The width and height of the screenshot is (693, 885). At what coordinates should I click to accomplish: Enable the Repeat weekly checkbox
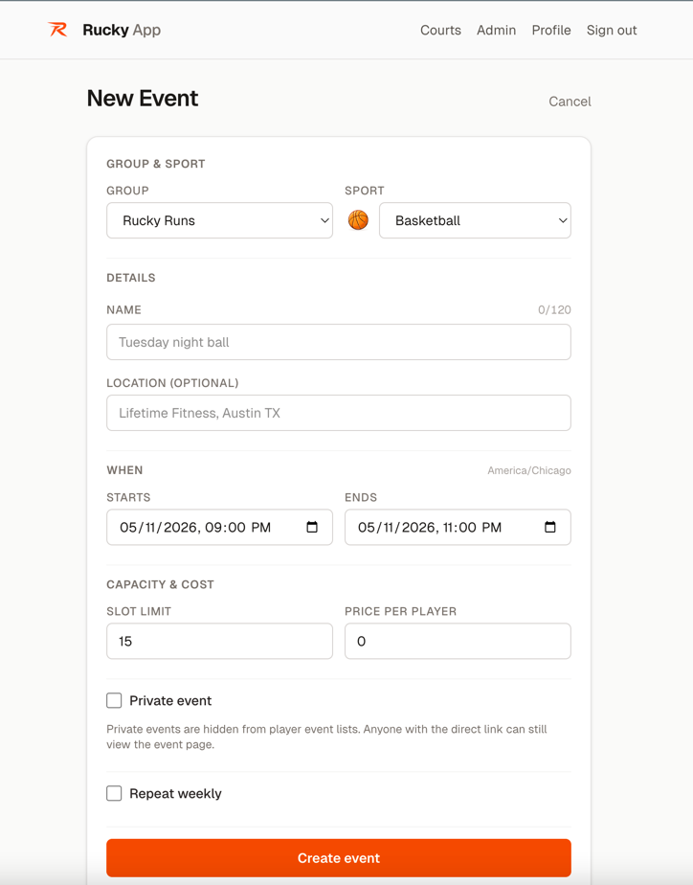(114, 793)
